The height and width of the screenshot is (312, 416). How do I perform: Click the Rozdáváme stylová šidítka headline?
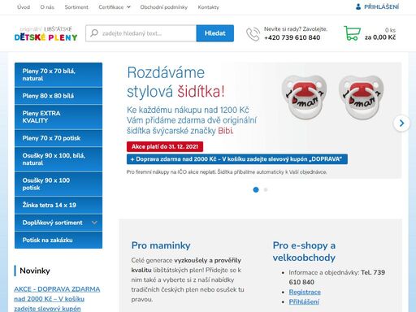pyautogui.click(x=175, y=82)
